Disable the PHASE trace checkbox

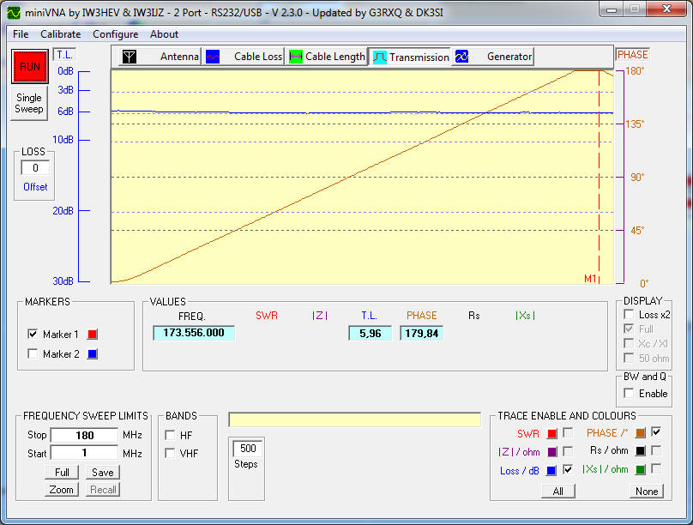(x=656, y=431)
